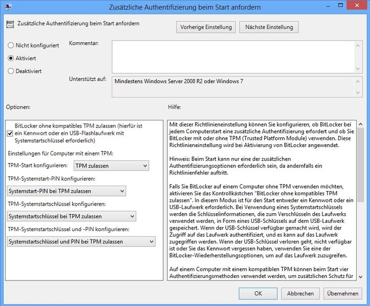The height and width of the screenshot is (306, 370).
Task: Click the TPM-Systemstart-PIN konfigurieren label
Action: [x=52, y=179]
